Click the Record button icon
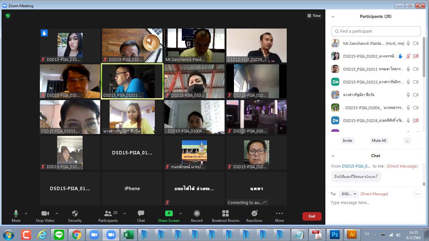429x241 pixels. pyautogui.click(x=197, y=214)
